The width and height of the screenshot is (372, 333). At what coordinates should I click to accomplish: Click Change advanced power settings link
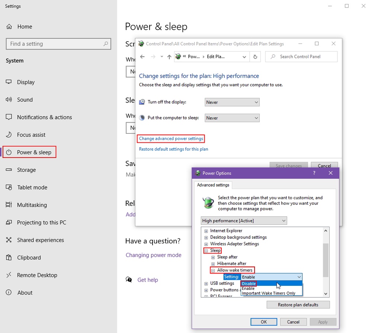pos(171,138)
